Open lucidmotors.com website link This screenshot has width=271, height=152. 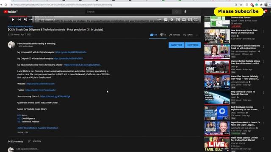pos(41,84)
